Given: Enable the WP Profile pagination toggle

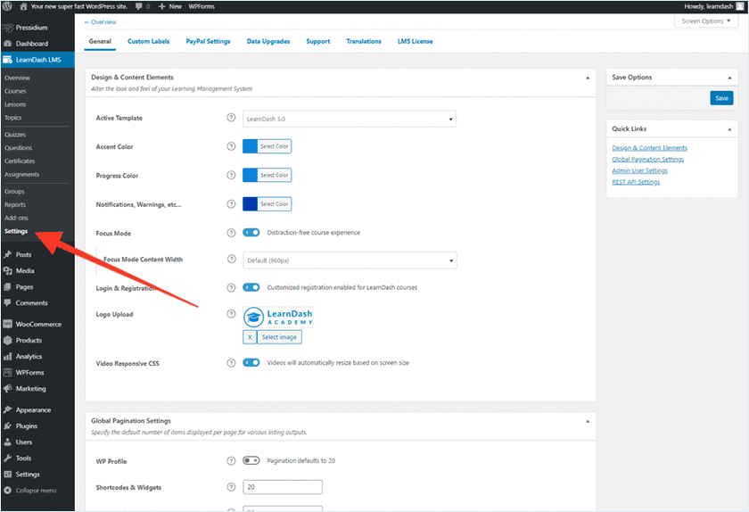Looking at the screenshot, I should pyautogui.click(x=251, y=461).
